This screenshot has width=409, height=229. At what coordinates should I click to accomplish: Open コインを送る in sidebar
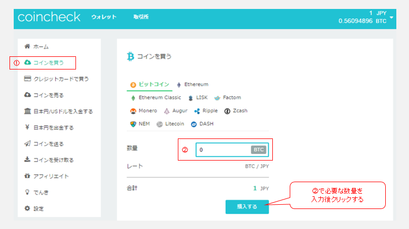pos(49,144)
